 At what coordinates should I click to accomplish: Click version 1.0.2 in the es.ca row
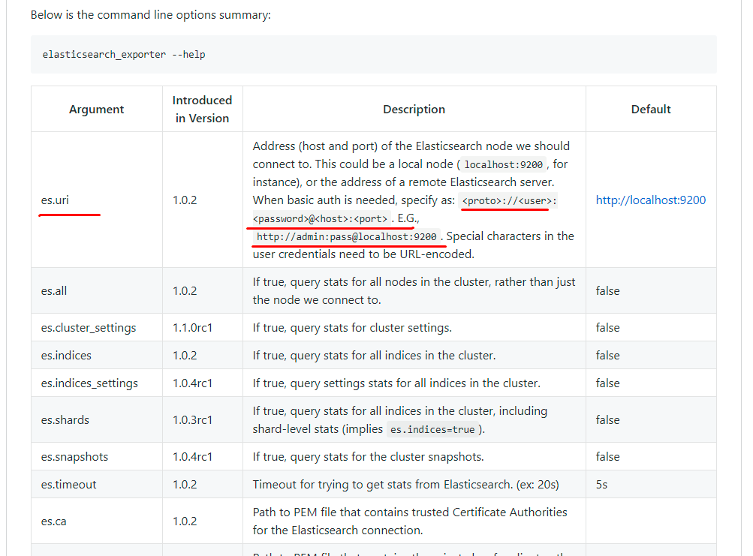pos(185,521)
